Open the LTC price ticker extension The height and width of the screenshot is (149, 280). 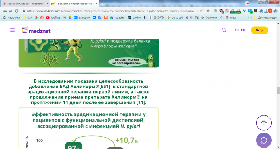238,11
